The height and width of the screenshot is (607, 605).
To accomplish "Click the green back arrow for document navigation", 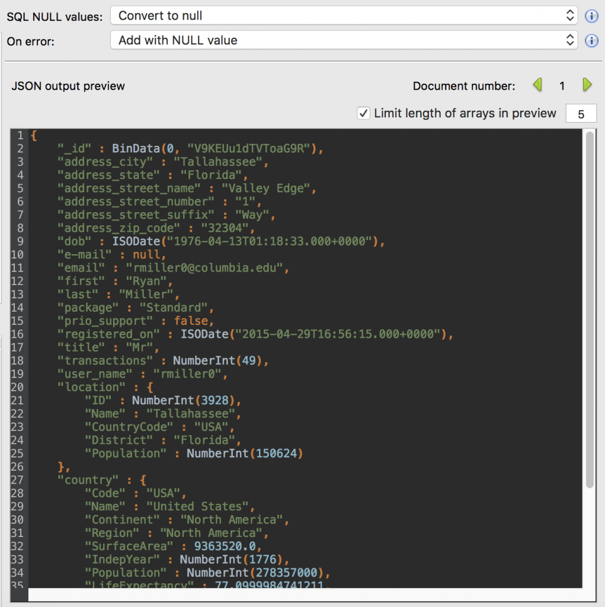I will (537, 85).
